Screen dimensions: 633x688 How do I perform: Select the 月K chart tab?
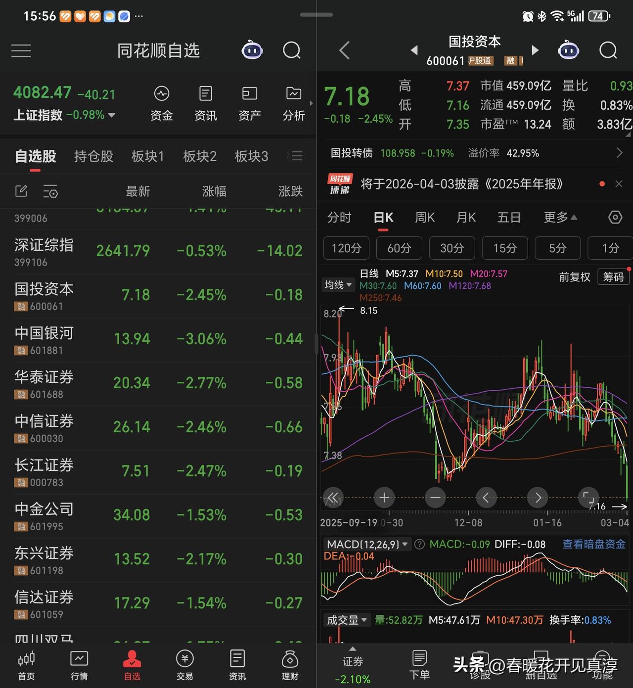[x=466, y=217]
